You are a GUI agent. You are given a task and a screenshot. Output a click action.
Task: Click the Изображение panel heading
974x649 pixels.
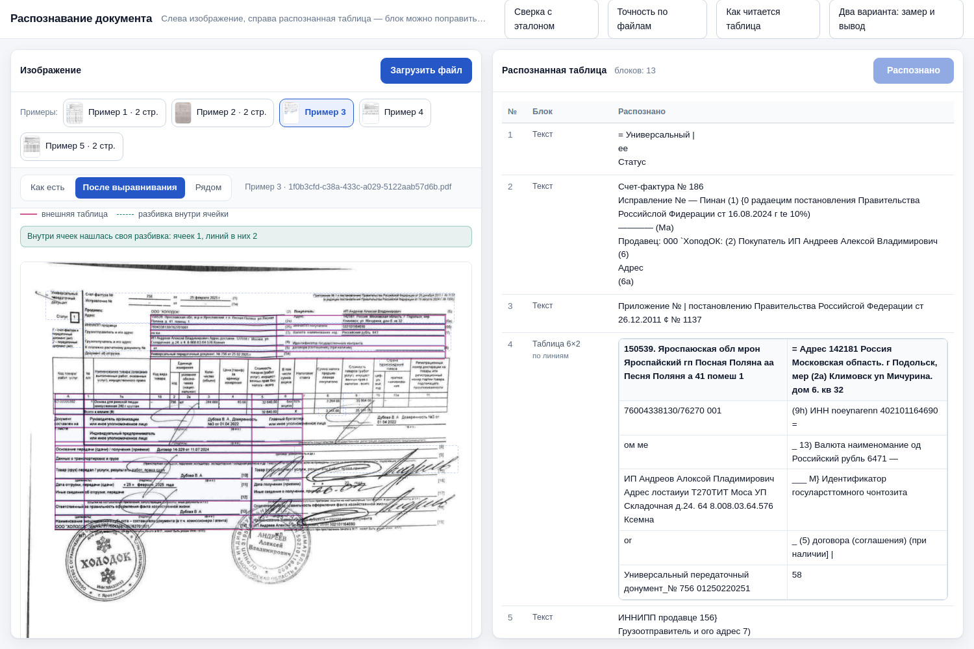tap(51, 71)
